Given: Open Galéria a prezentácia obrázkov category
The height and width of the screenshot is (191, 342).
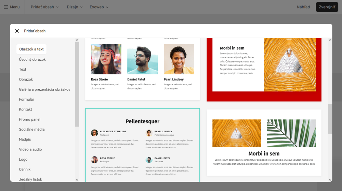Looking at the screenshot, I should [44, 89].
